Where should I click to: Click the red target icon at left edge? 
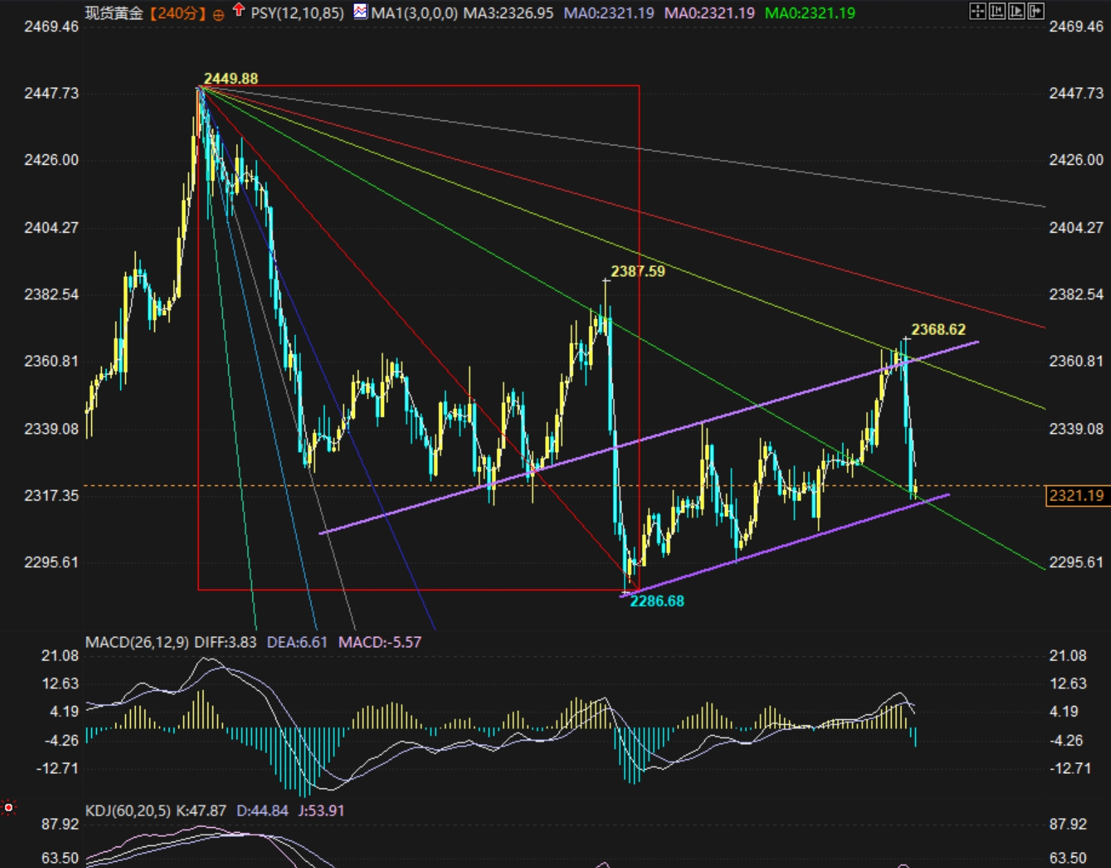8,807
